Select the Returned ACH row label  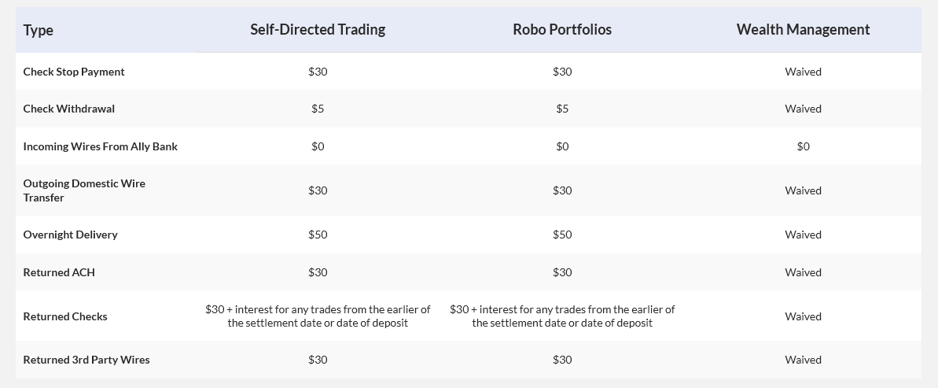pyautogui.click(x=59, y=272)
